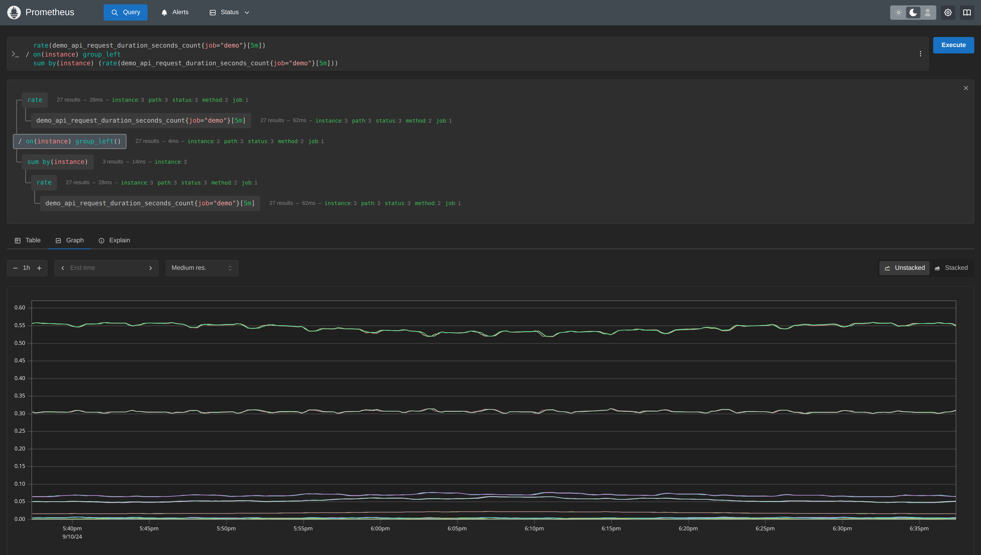Decrease range with minus icon
Viewport: 981px width, 555px height.
(15, 268)
